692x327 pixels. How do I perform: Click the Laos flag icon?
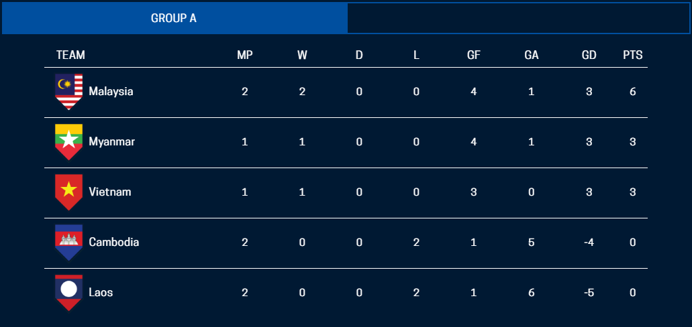point(68,292)
